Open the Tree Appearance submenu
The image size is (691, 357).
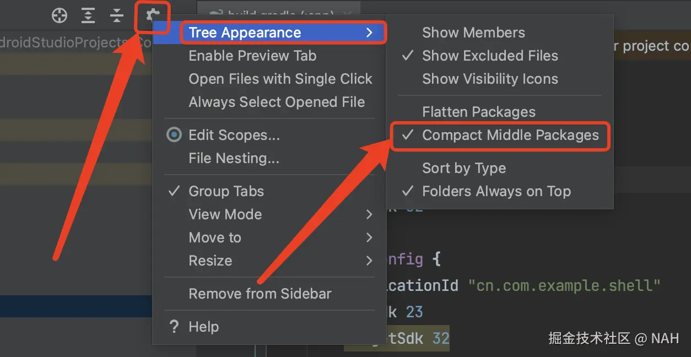click(245, 33)
